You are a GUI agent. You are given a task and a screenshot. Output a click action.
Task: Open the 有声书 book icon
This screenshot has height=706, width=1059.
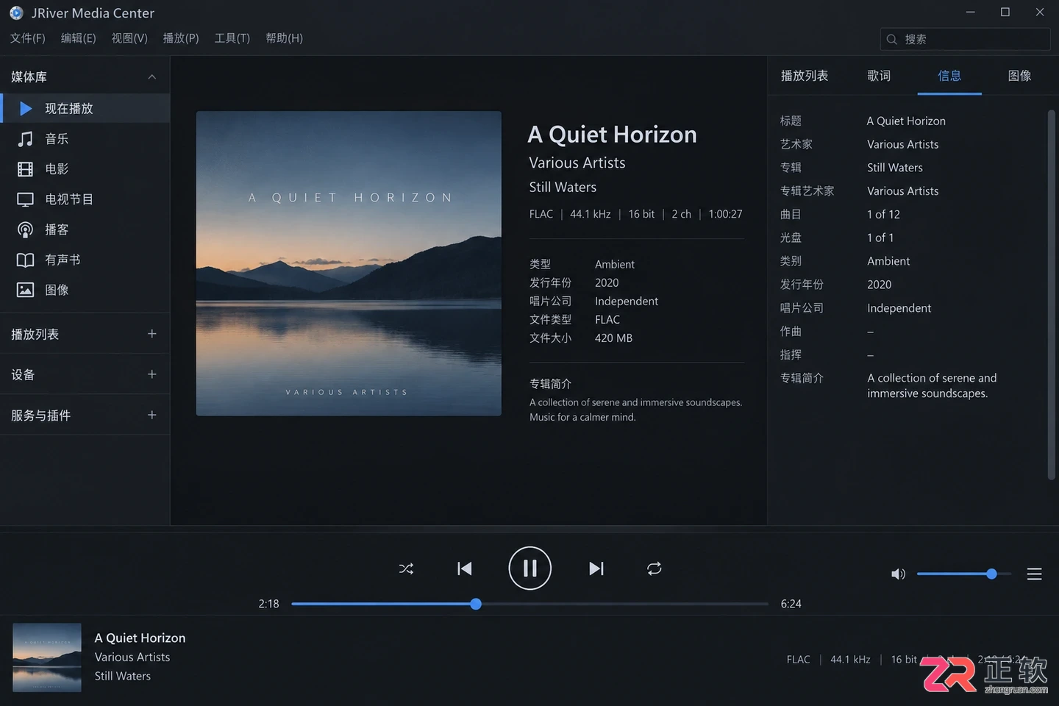(25, 260)
